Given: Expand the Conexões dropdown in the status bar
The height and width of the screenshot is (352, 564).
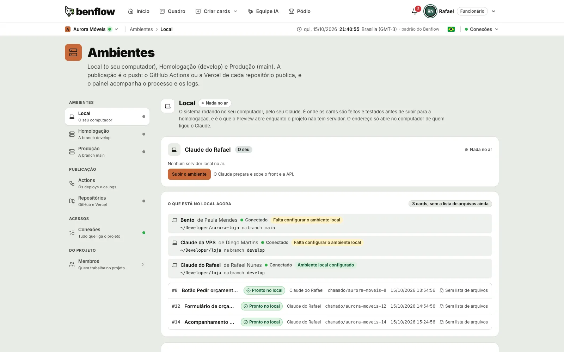Looking at the screenshot, I should (x=482, y=29).
